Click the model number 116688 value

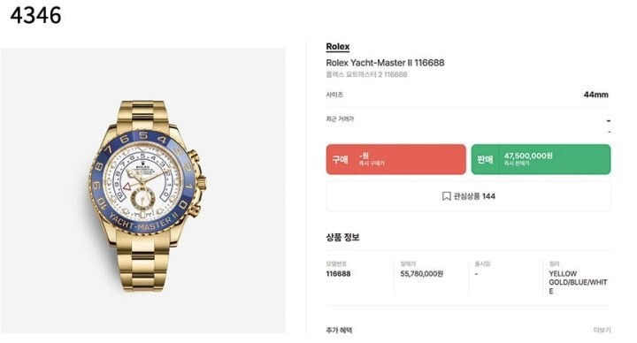pyautogui.click(x=338, y=273)
